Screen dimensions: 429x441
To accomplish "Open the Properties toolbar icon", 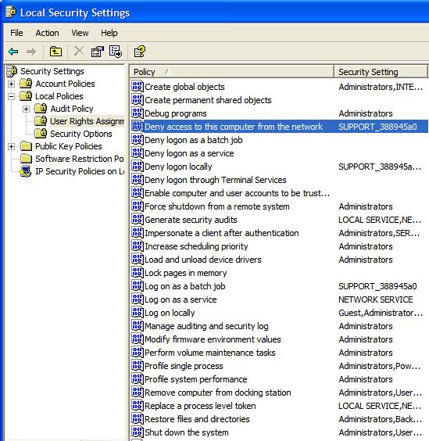I will click(97, 52).
